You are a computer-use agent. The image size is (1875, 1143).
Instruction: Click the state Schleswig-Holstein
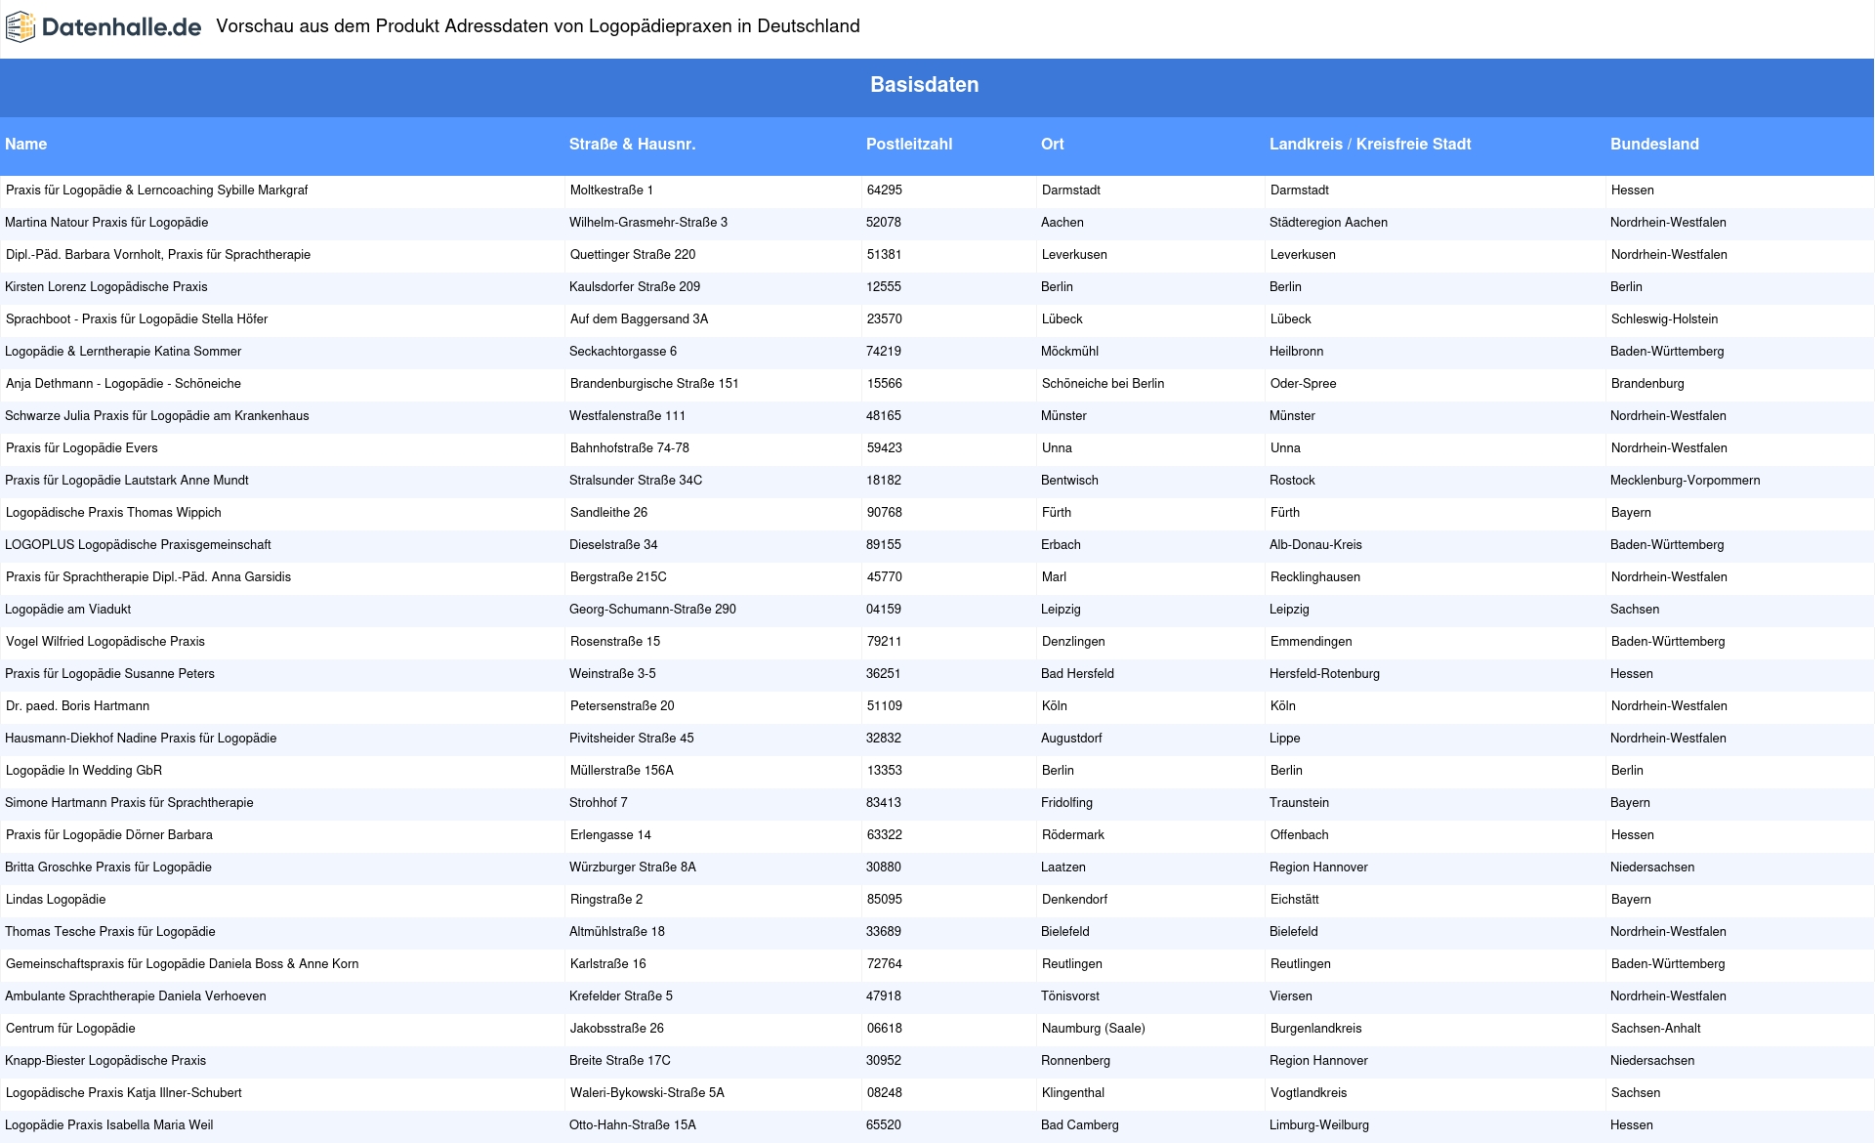pyautogui.click(x=1665, y=319)
